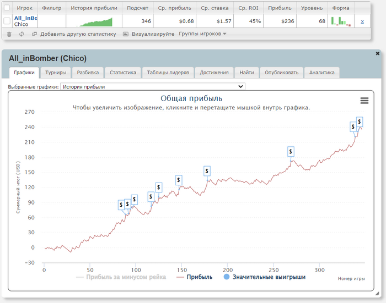The height and width of the screenshot is (303, 386).
Task: Click the $0.68 average profit cell
Action: click(x=175, y=21)
